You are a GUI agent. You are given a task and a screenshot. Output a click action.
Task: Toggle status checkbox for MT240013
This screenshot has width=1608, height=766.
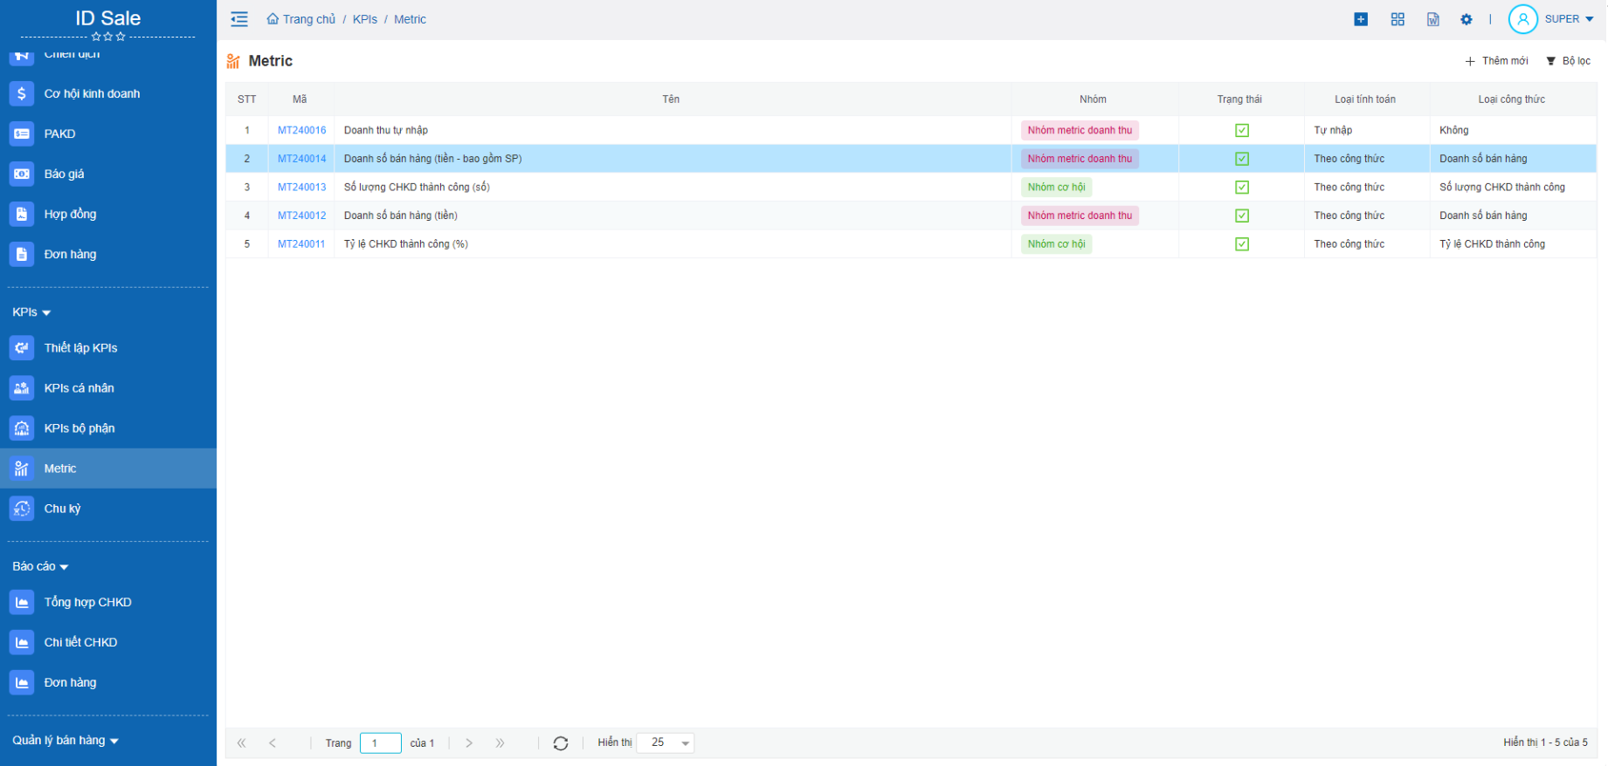pos(1242,187)
